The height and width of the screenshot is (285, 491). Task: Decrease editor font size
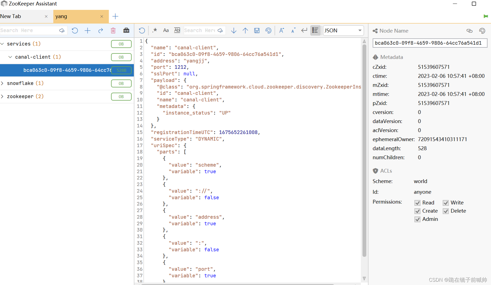pyautogui.click(x=293, y=30)
